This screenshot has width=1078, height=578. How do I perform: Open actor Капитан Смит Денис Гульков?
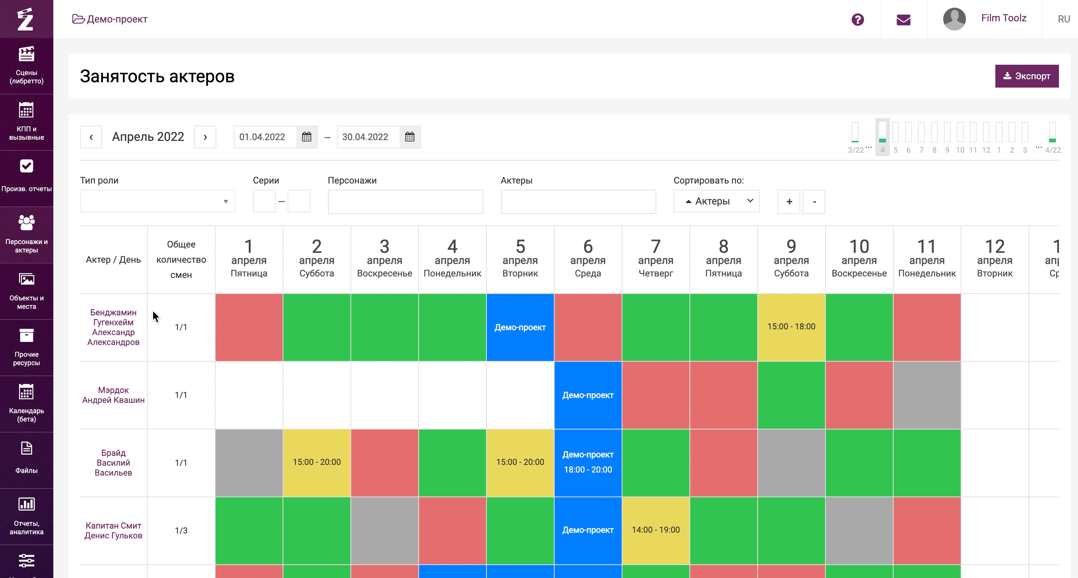tap(114, 530)
